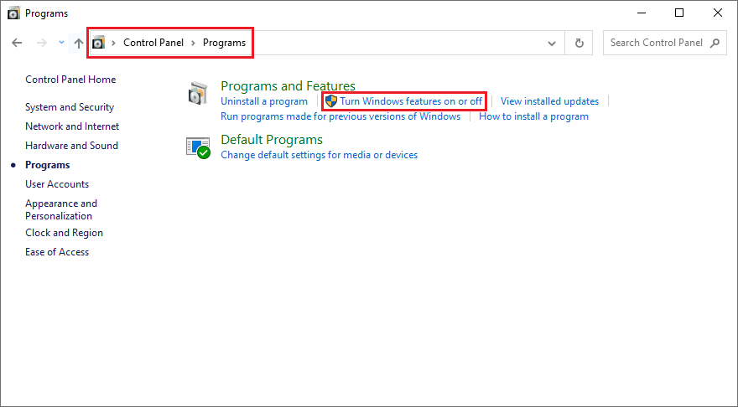Open Turn Windows features on or off

click(x=411, y=101)
